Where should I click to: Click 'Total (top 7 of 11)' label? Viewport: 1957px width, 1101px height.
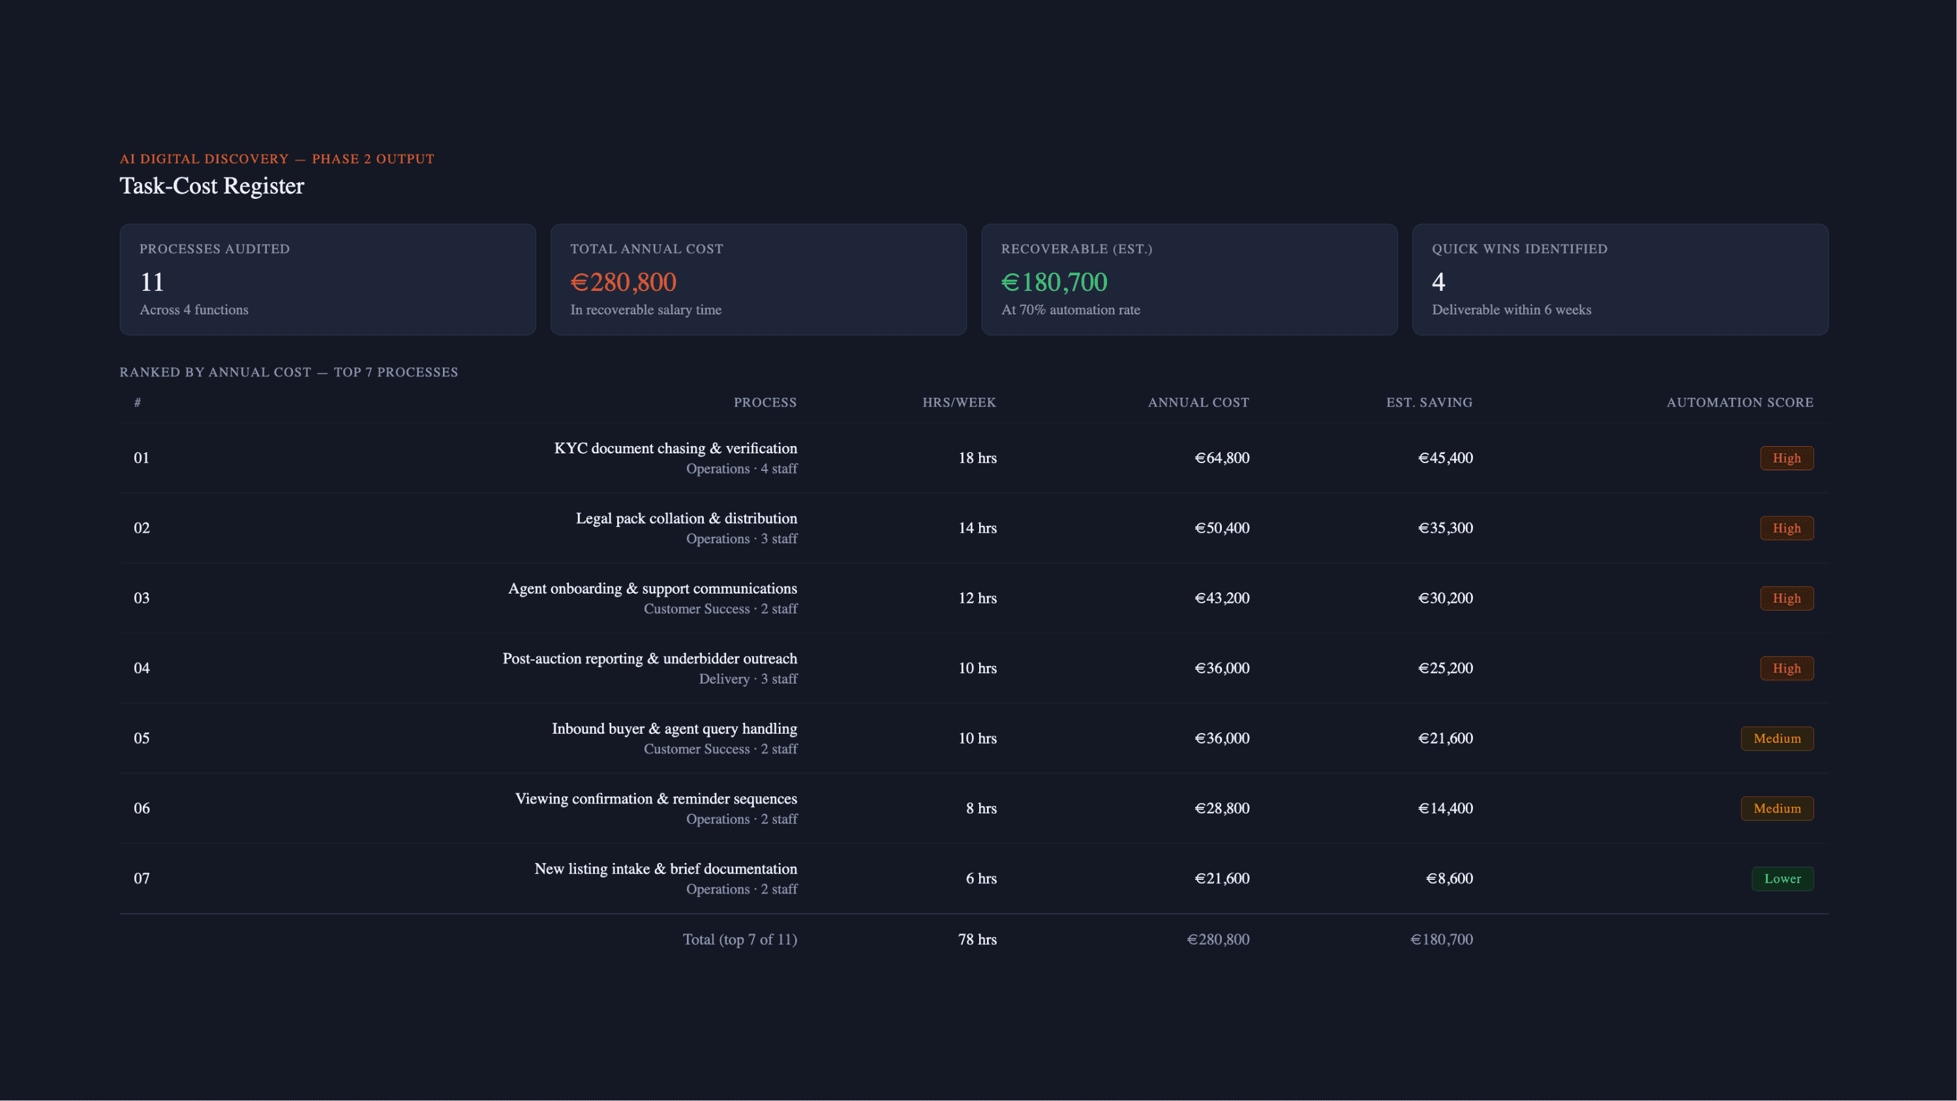740,939
